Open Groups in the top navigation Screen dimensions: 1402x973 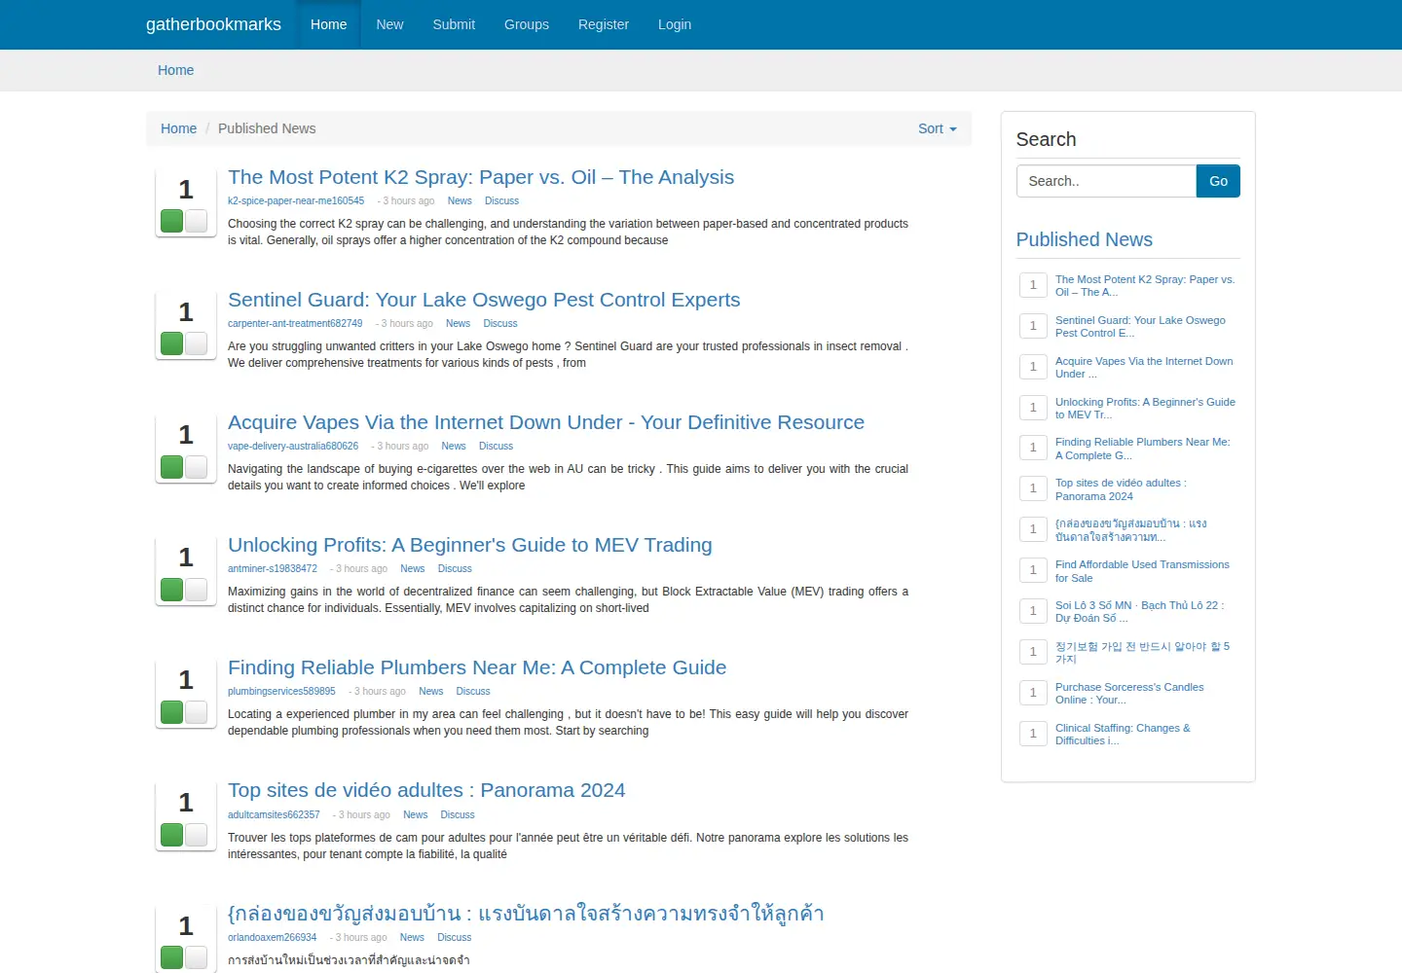coord(527,24)
